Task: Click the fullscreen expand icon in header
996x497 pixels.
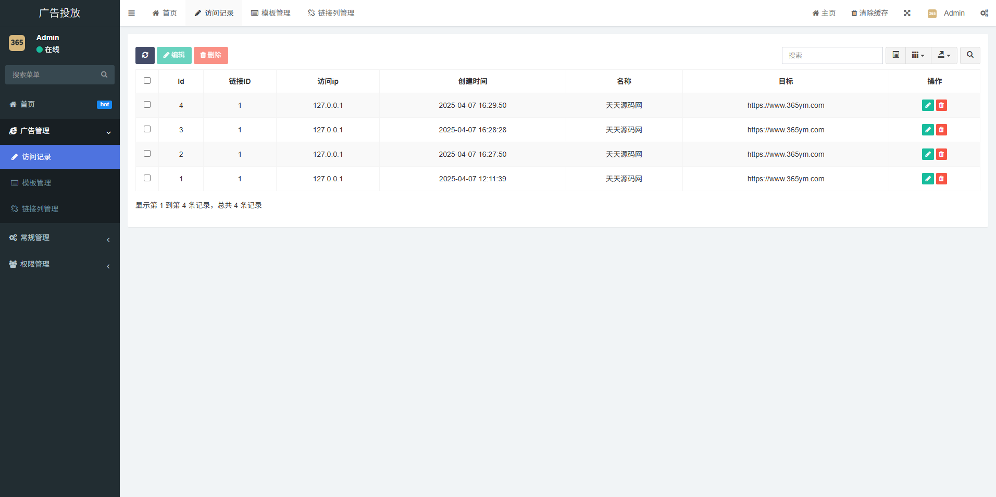Action: point(907,13)
